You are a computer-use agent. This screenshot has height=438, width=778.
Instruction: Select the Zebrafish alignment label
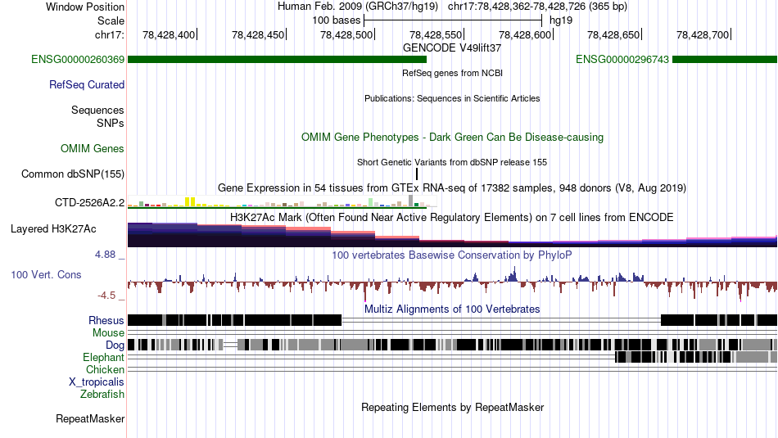pyautogui.click(x=102, y=395)
